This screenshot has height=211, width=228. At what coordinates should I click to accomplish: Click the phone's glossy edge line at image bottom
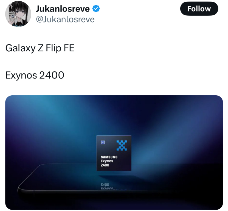click(x=102, y=190)
